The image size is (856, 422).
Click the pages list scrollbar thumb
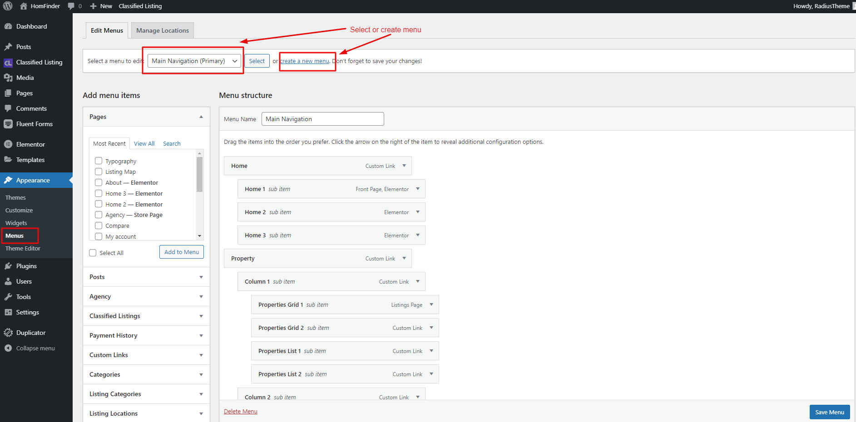coord(199,175)
